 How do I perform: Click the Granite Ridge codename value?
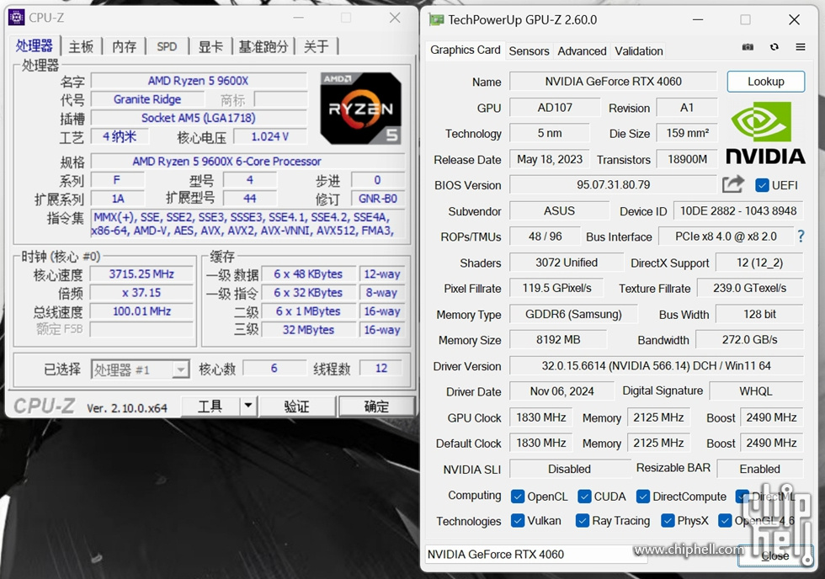tap(147, 99)
